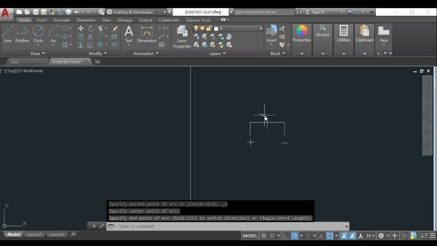Activate the Move tool
The width and height of the screenshot is (437, 246).
click(81, 28)
